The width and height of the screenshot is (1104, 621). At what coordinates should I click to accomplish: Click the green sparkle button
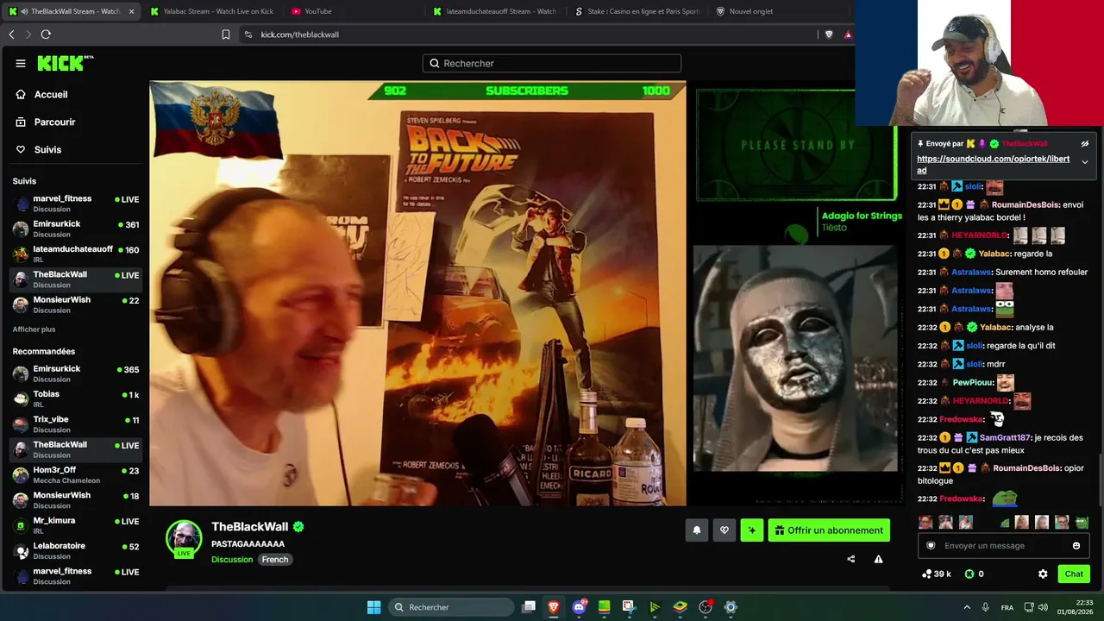752,530
